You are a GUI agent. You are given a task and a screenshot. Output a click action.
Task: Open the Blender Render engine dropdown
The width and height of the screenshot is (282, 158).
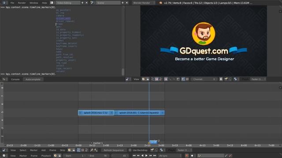pyautogui.click(x=144, y=3)
